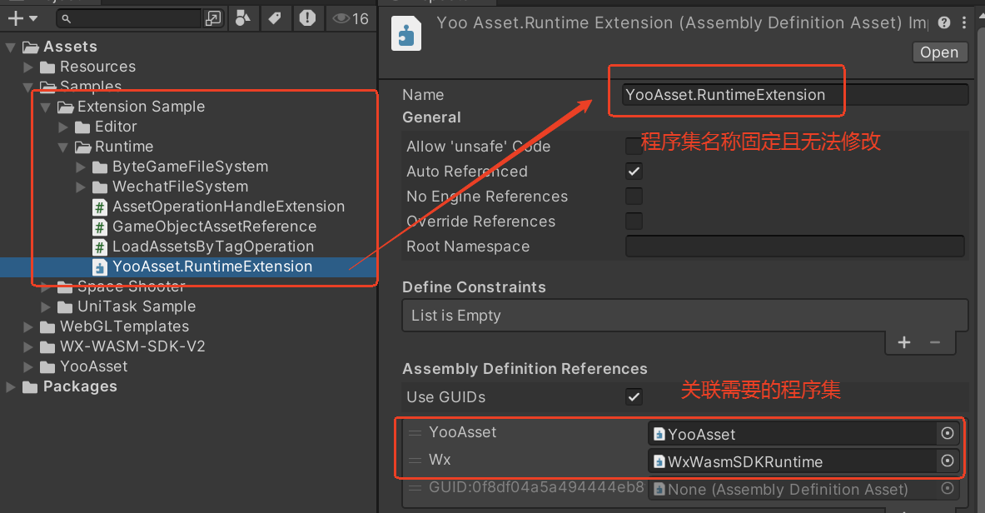Expand the ByteGameFileSystem folder
Screen dimensions: 985x513
click(x=81, y=167)
